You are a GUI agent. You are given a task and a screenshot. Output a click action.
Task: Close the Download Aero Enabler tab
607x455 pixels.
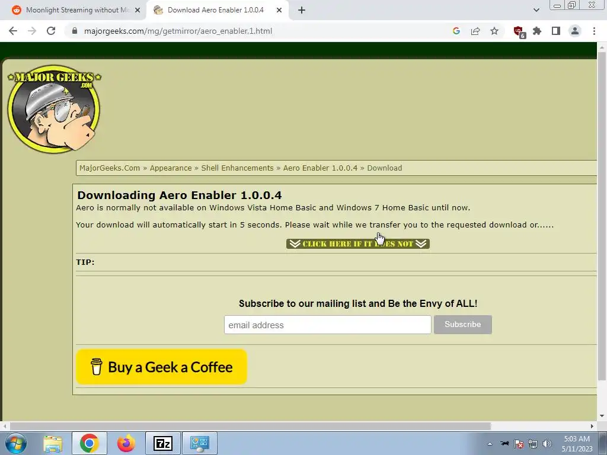[x=279, y=10]
